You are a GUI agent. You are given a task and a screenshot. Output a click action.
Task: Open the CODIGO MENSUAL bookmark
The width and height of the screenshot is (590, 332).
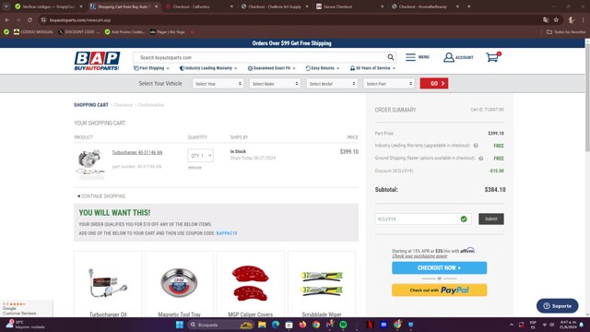33,32
